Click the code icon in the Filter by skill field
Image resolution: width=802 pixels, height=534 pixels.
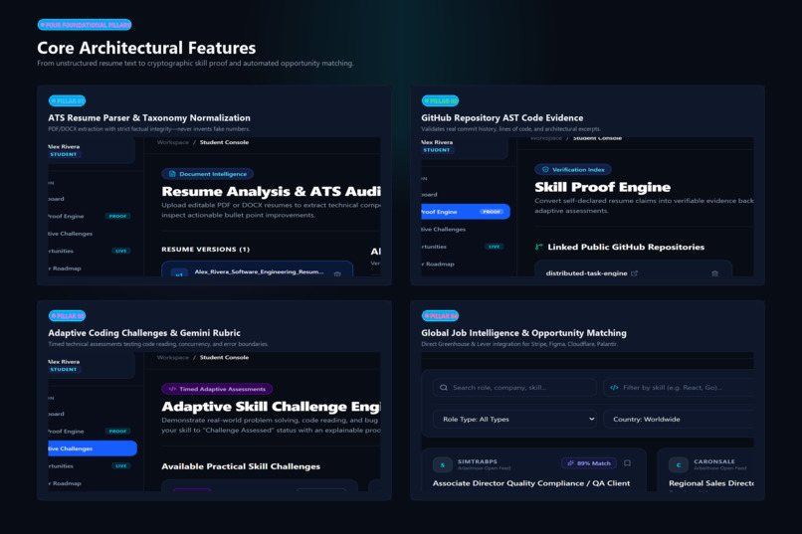point(614,388)
